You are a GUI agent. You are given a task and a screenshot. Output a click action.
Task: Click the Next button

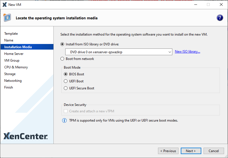[191, 151]
